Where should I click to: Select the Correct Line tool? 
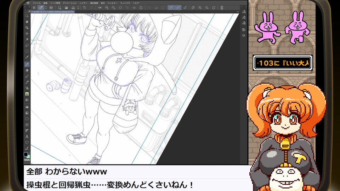click(27, 148)
